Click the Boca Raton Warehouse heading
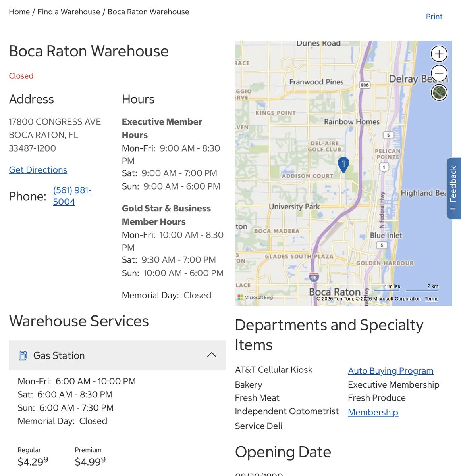 [89, 51]
